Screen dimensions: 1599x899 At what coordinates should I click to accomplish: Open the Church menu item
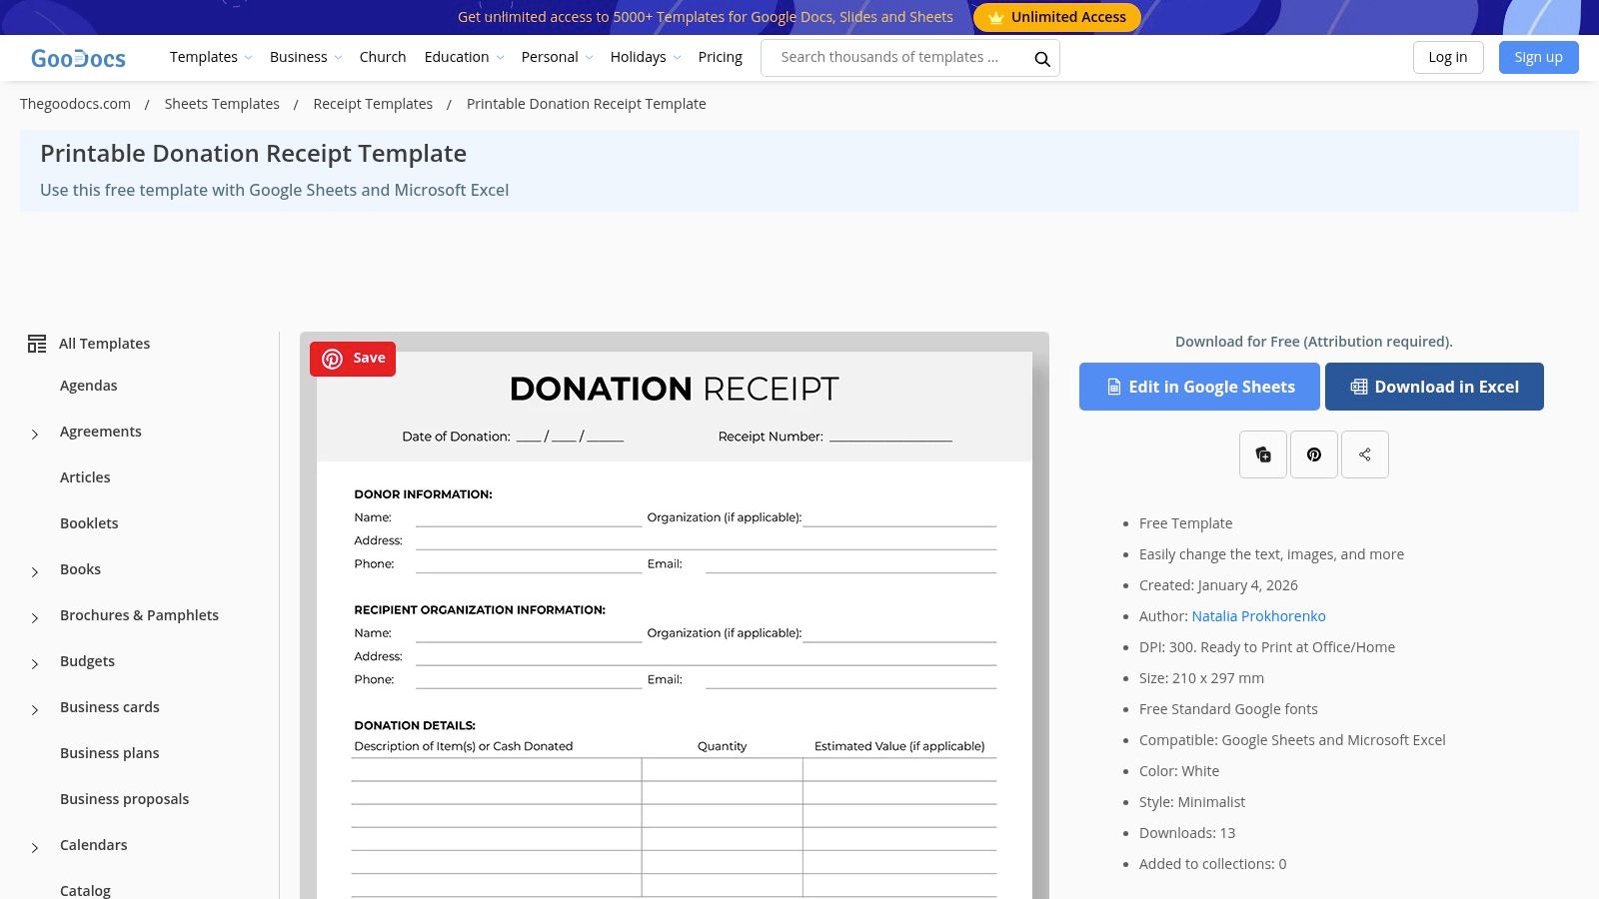pyautogui.click(x=383, y=57)
